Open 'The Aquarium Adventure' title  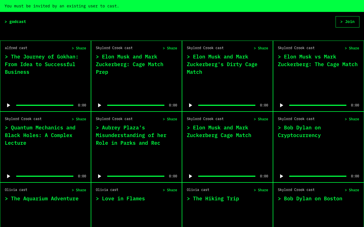[x=42, y=199]
